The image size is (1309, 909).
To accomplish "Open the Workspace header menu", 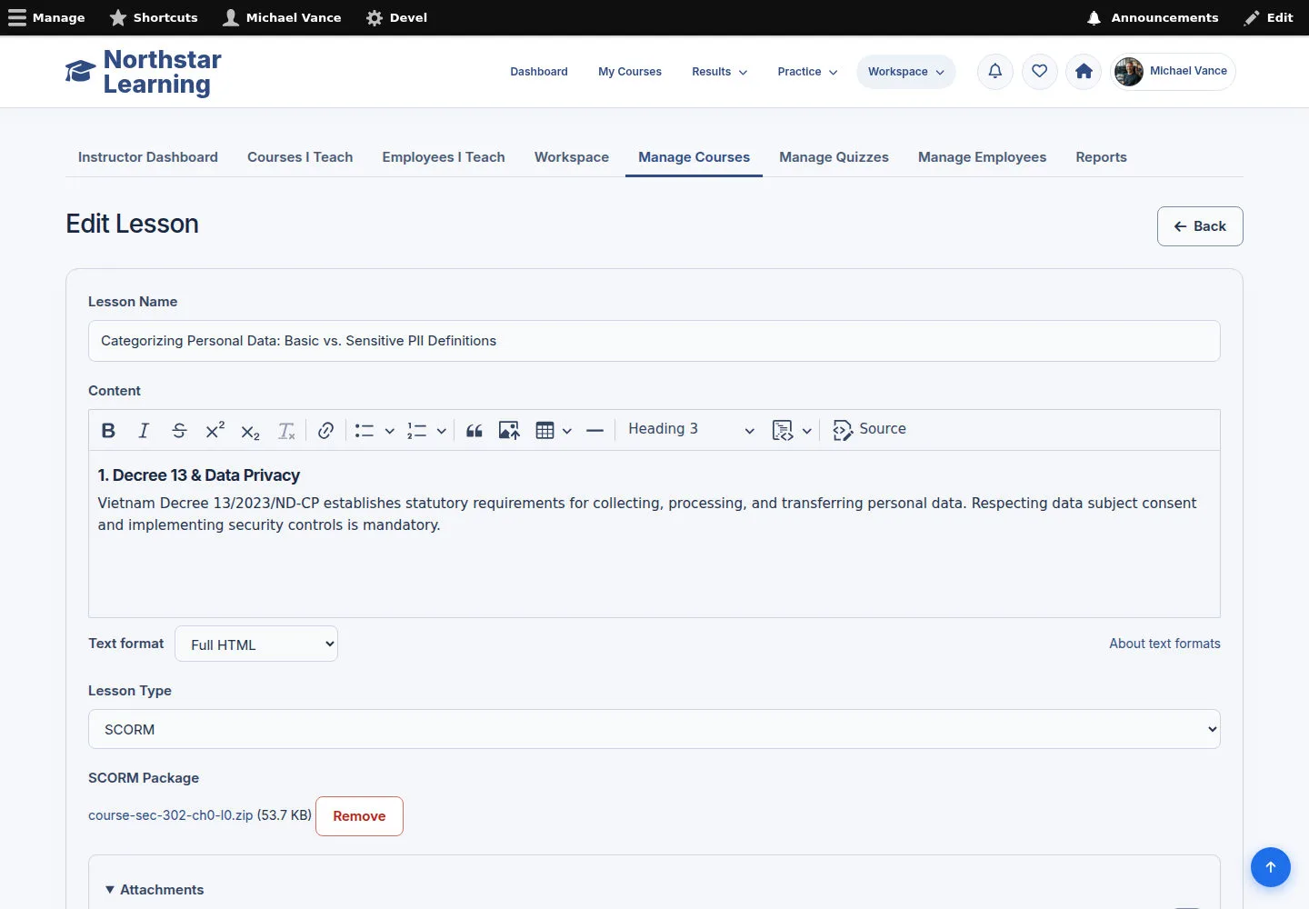I will 905,72.
